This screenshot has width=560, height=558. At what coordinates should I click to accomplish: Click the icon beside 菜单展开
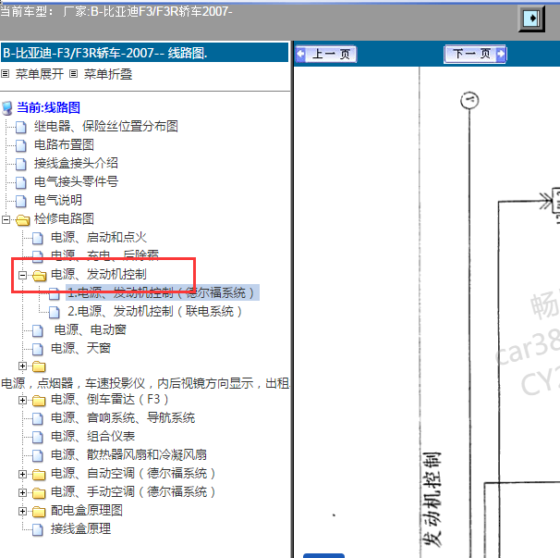click(x=5, y=74)
